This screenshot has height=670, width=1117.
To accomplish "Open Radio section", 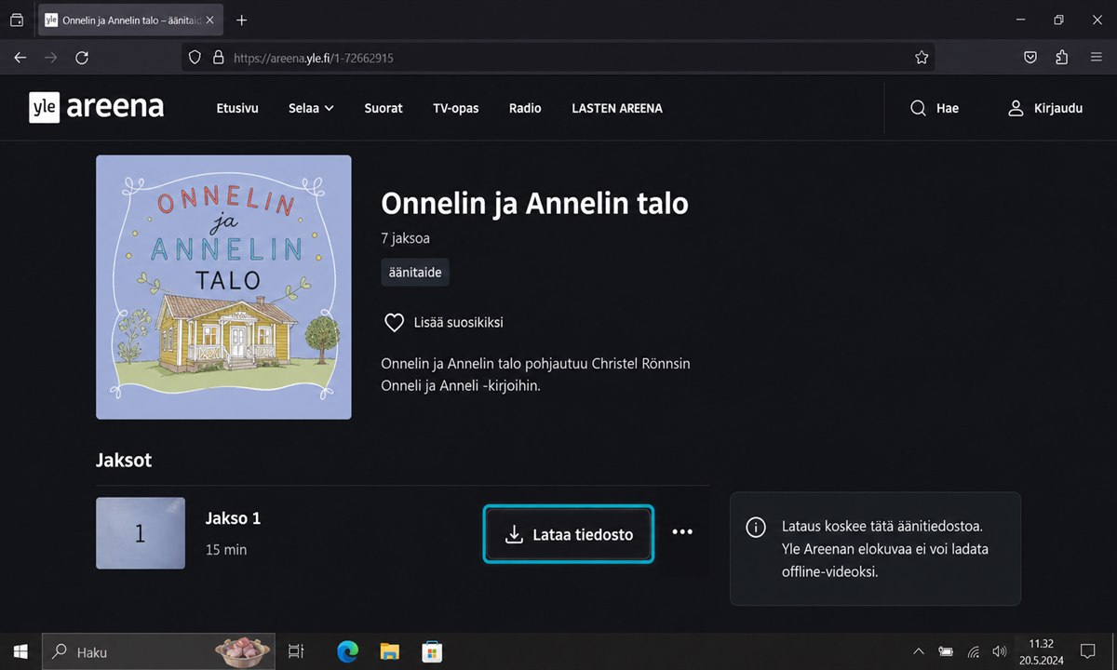I will 525,108.
